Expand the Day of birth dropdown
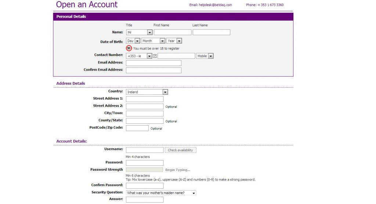The height and width of the screenshot is (204, 376). 133,41
